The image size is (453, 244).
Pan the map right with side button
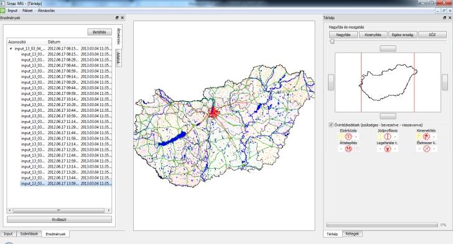click(445, 82)
